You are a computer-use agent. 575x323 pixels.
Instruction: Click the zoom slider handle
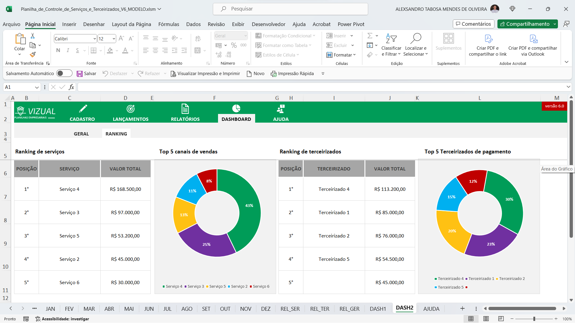pos(534,319)
